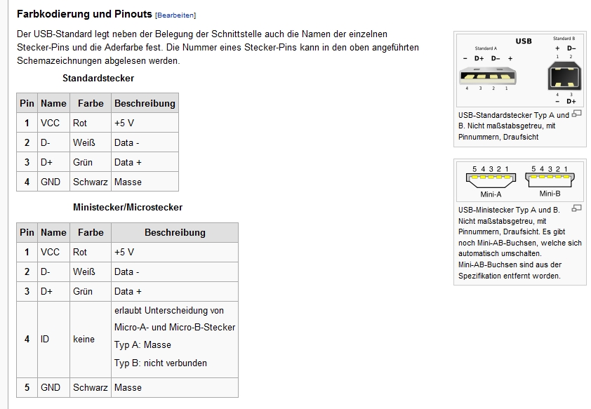Click the VCC cell in Standardstecker table

click(53, 123)
